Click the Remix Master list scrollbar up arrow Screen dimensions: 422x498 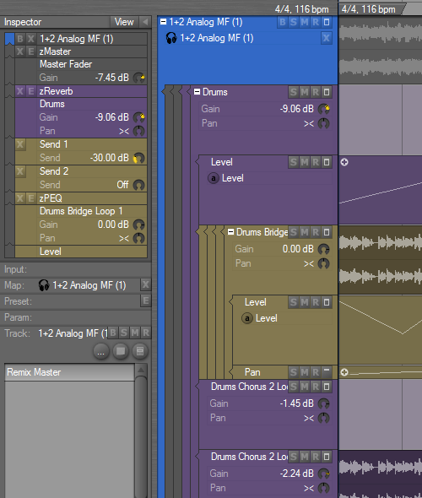coord(141,370)
